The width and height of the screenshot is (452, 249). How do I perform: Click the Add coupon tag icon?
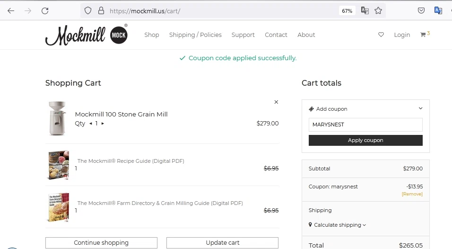tap(311, 109)
